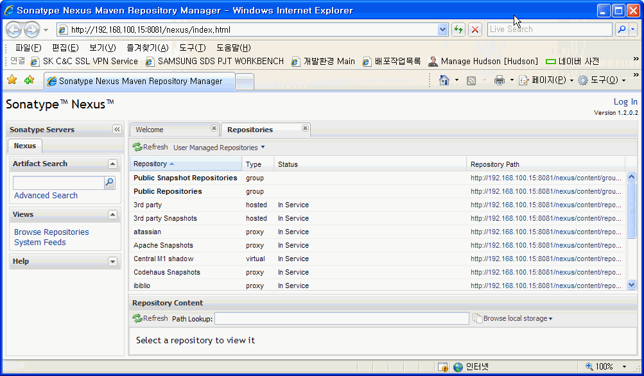This screenshot has height=376, width=644.
Task: Collapse the Sonatype Servers sidebar
Action: (117, 130)
